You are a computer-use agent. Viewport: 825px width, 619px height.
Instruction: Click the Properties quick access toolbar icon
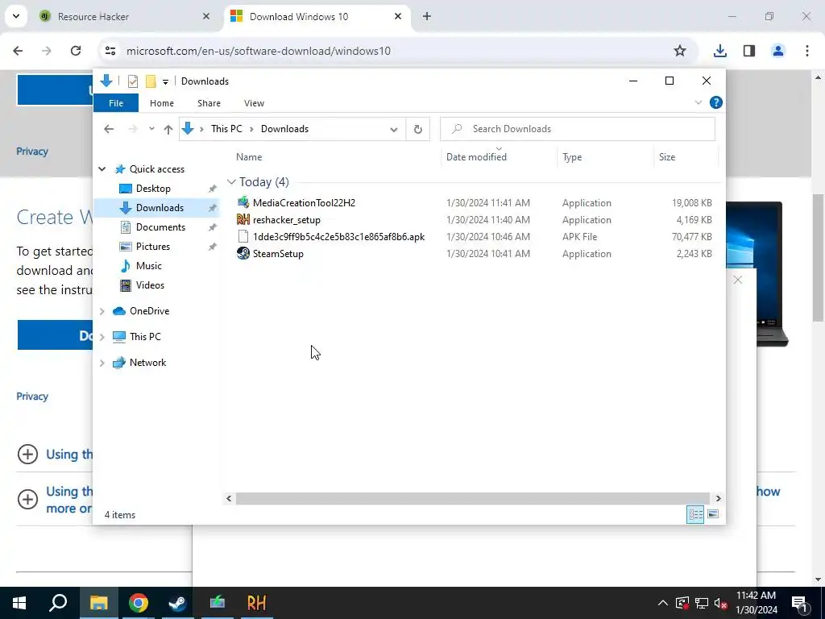tap(133, 81)
